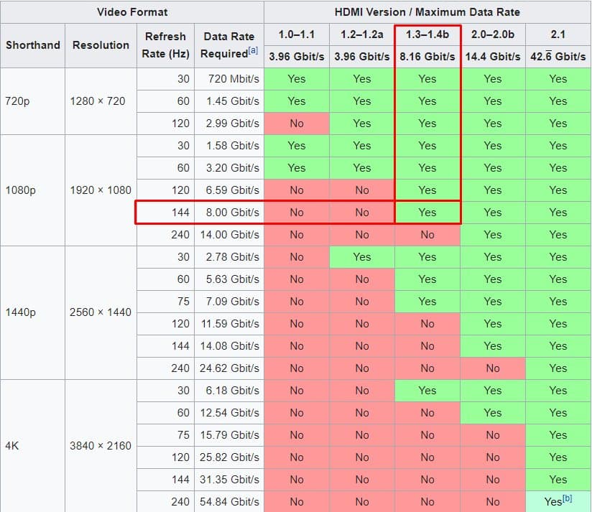Click 2.0–2.0b 'Yes' in the 14.08 Gbit/s row
Screen dimensions: 592x512
[x=493, y=346]
